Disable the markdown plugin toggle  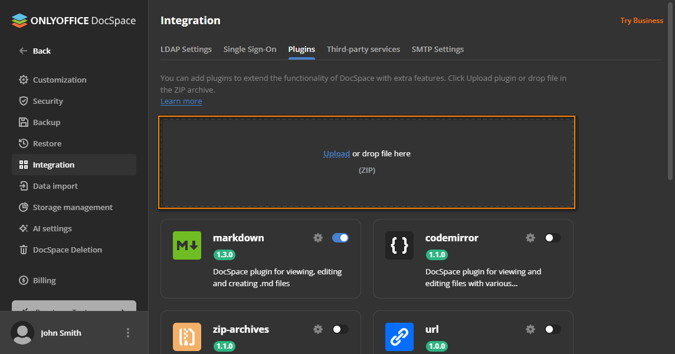coord(340,238)
